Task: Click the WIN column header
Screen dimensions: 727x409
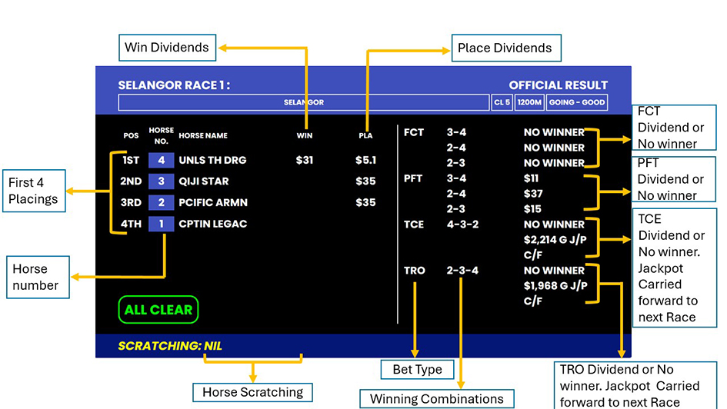Action: coord(305,136)
